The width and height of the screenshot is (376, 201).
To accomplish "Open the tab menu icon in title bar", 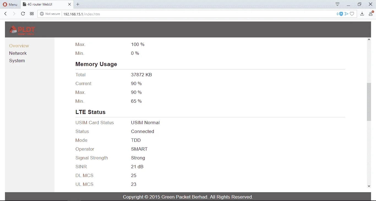I will coord(337,4).
